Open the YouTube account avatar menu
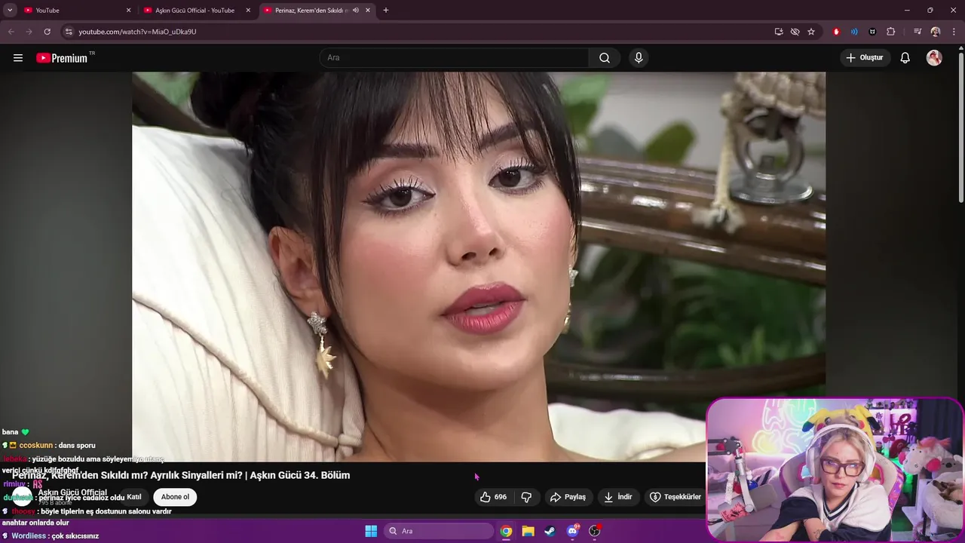The image size is (965, 543). pos(934,58)
